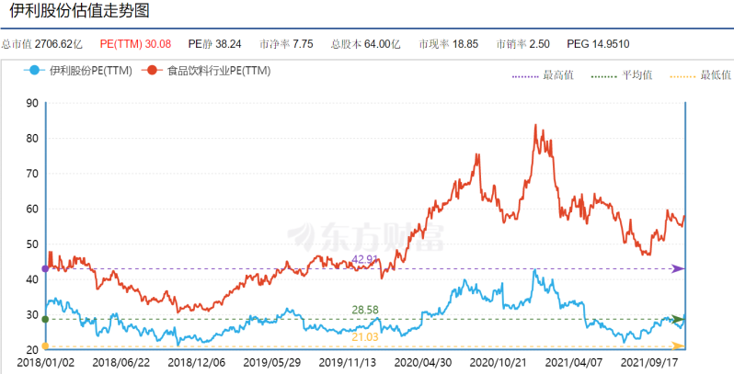The image size is (734, 374).
Task: Click the yellow arrowhead at chart's right edge
Action: [679, 346]
